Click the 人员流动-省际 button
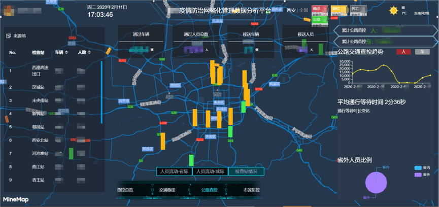 (172, 171)
